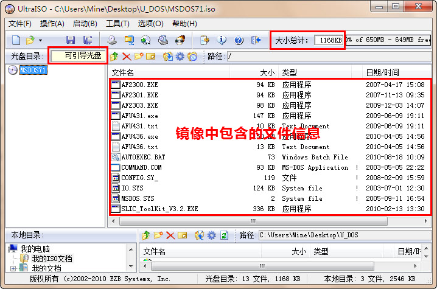Click the 可引导光盘 bootable disc field
This screenshot has height=289, width=437.
tap(79, 56)
